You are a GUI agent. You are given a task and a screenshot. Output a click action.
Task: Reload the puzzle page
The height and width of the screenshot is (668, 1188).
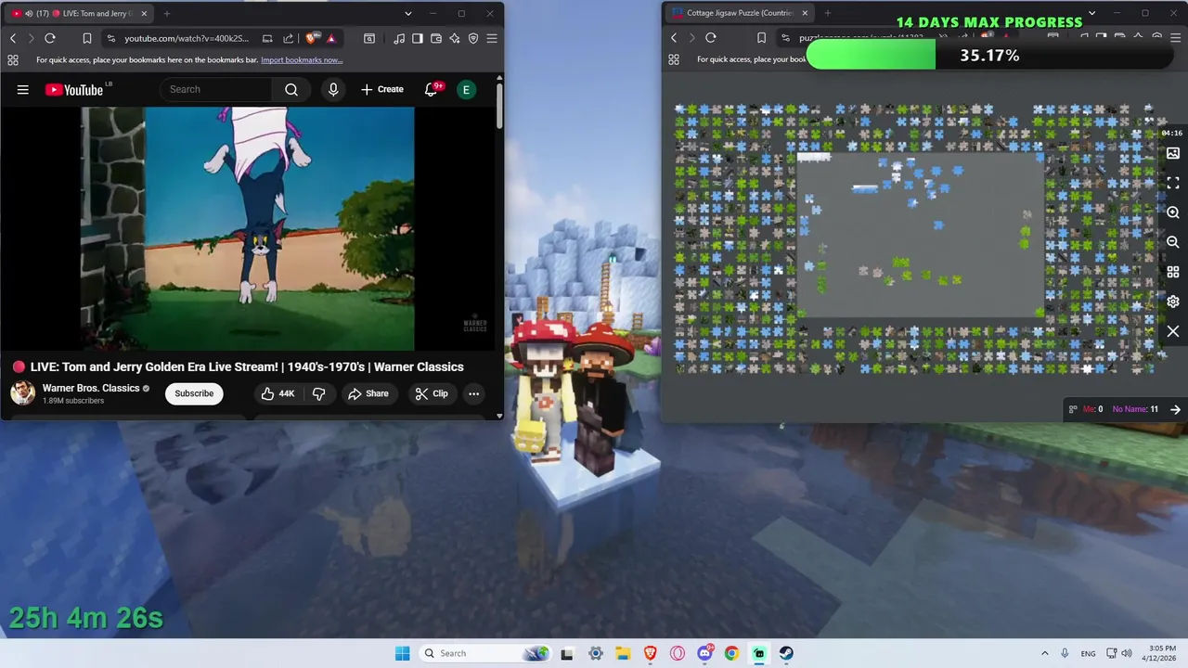point(711,38)
